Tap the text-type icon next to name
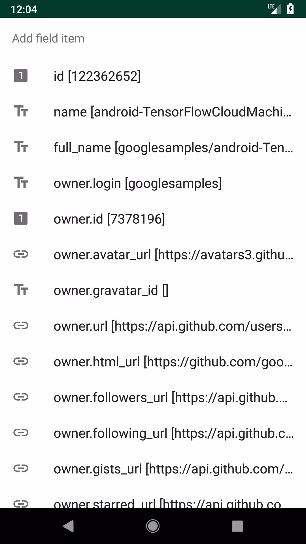The image size is (306, 544). tap(21, 111)
